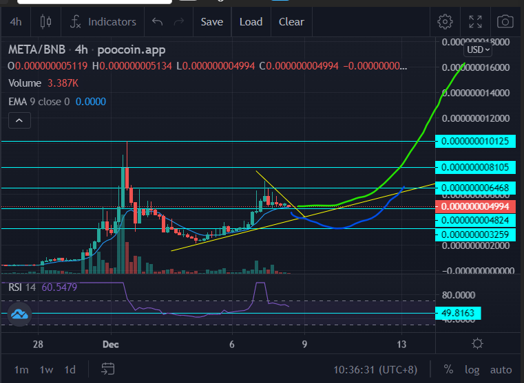Click the current price 0.000000004994 label

(x=475, y=206)
